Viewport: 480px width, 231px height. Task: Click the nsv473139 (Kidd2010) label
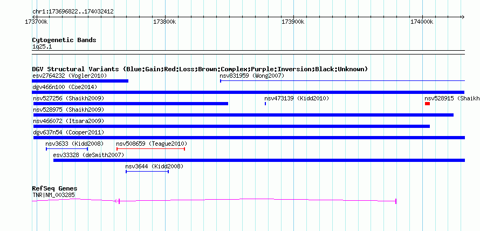[x=297, y=98]
